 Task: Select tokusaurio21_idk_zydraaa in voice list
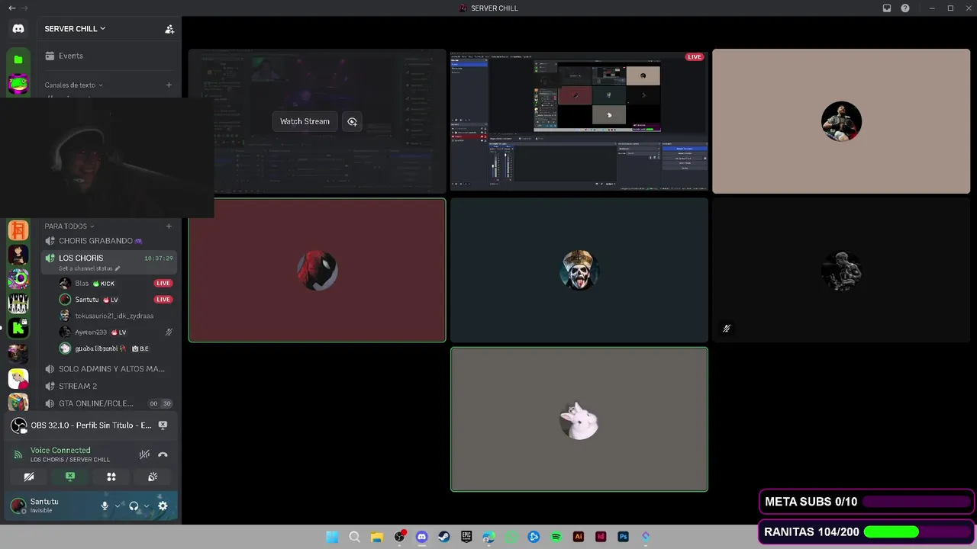coord(114,316)
